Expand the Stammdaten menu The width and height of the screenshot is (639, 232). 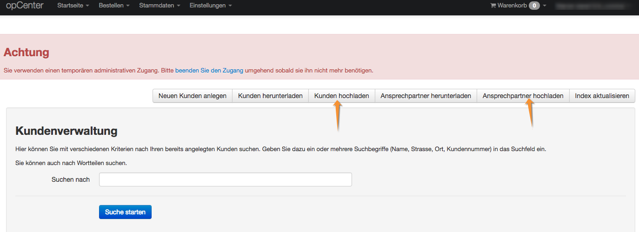tap(160, 6)
